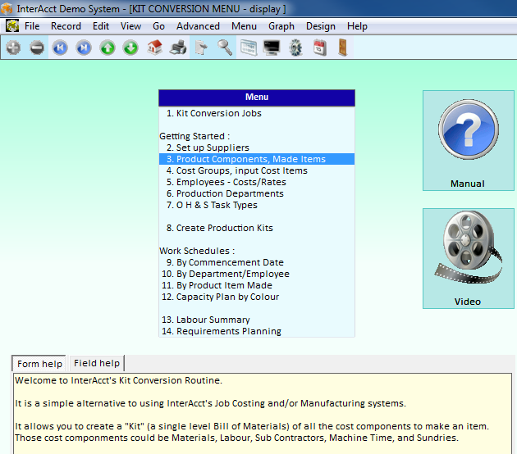Click the blue Menu header bar

click(x=257, y=98)
